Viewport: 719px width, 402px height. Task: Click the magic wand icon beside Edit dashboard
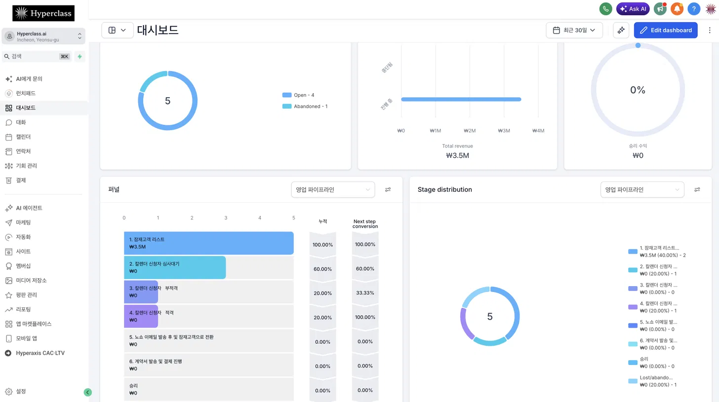pos(621,30)
